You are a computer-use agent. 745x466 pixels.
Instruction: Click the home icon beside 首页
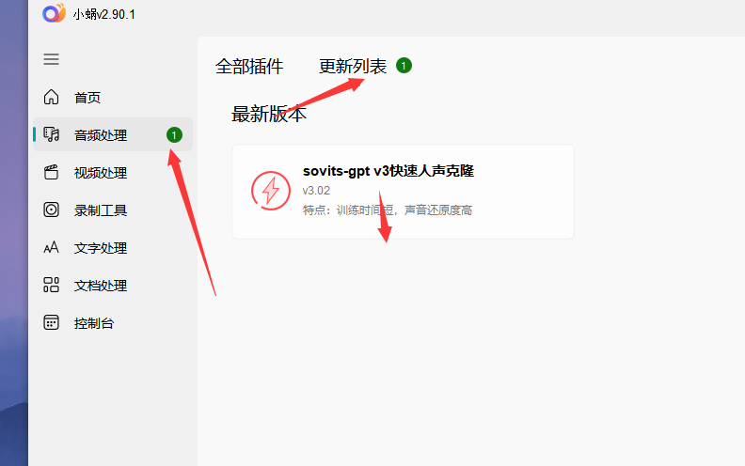click(x=52, y=97)
